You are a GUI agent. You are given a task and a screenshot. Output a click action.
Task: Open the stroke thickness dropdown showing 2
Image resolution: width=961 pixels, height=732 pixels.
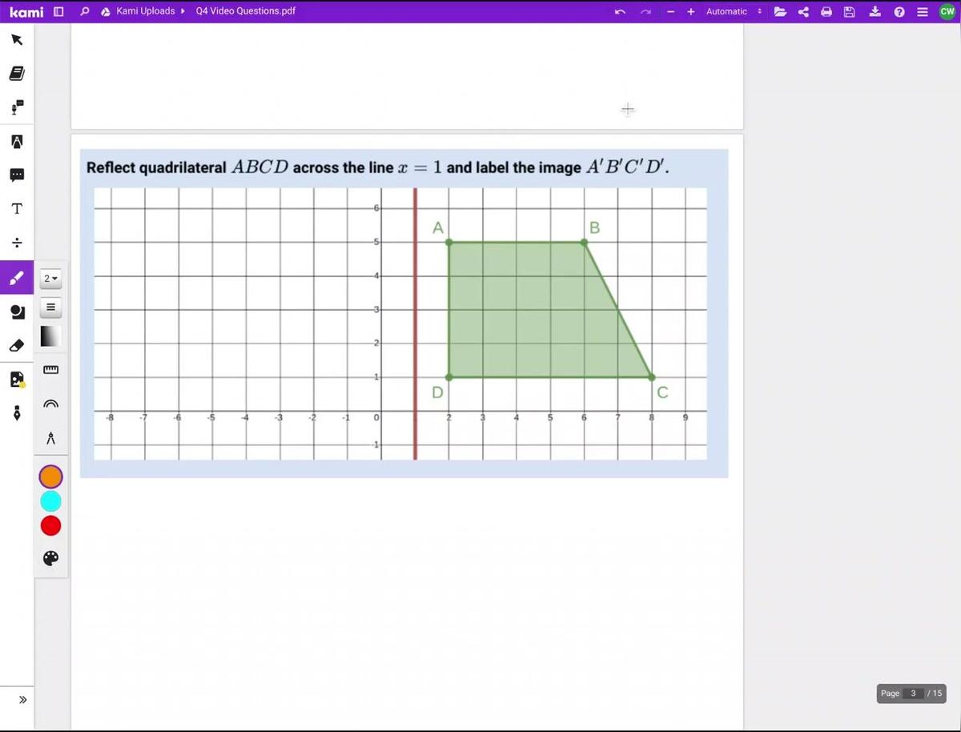click(x=50, y=279)
